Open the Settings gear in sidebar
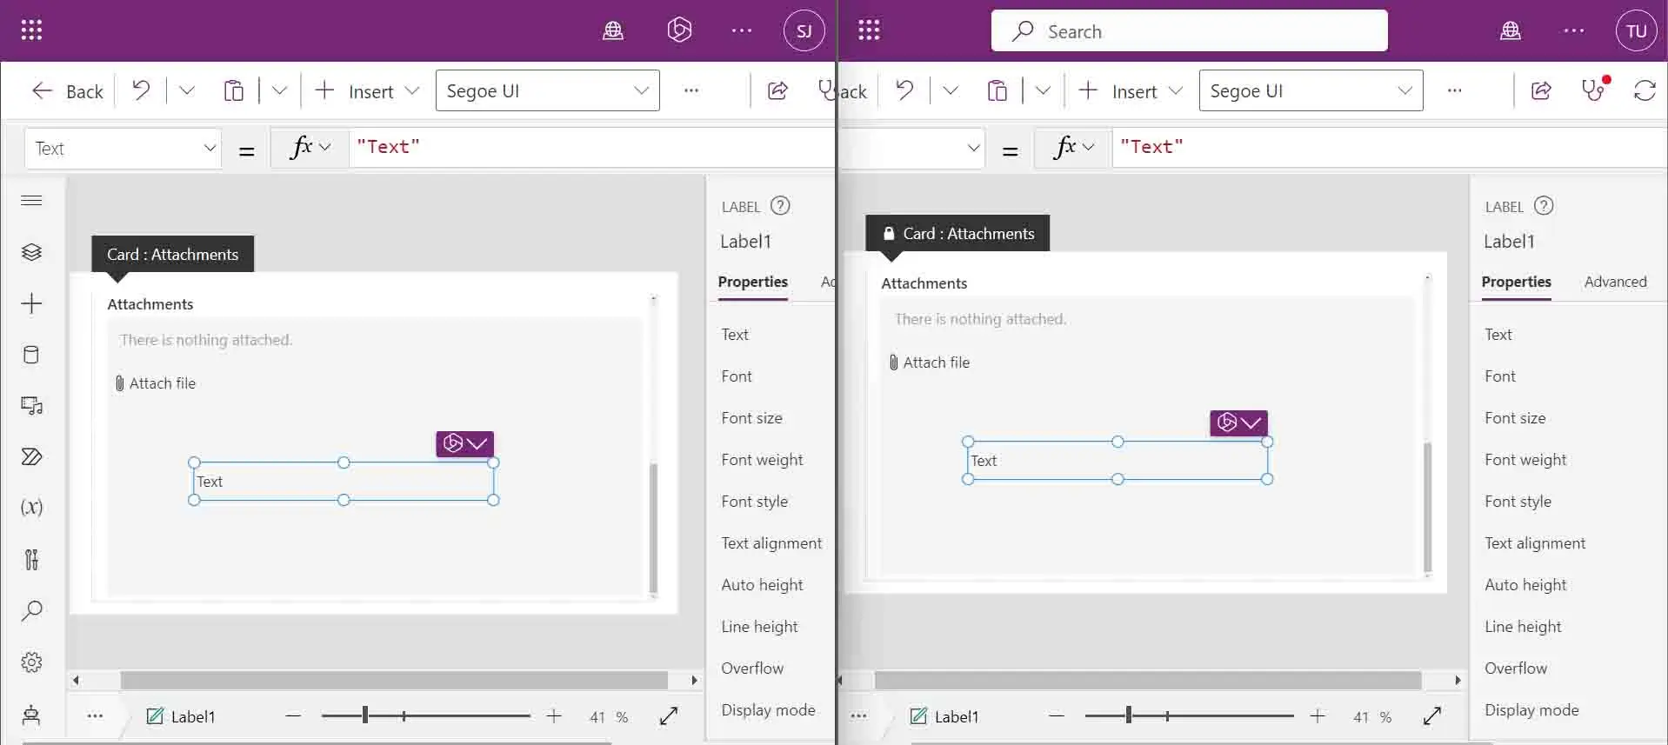The width and height of the screenshot is (1668, 745). tap(31, 662)
